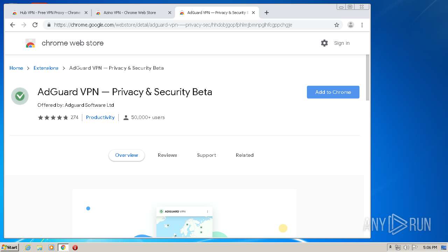
Task: Open the Chrome profile avatar icon
Action: click(350, 25)
